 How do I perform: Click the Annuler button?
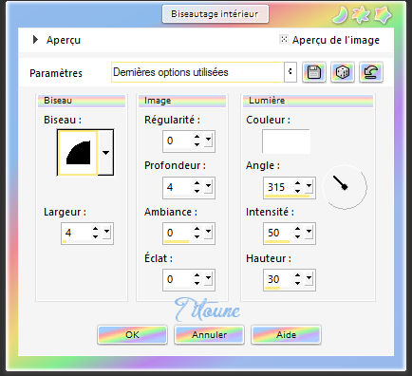pos(209,334)
